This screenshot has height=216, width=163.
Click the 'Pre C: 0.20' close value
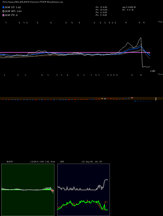point(101,15)
